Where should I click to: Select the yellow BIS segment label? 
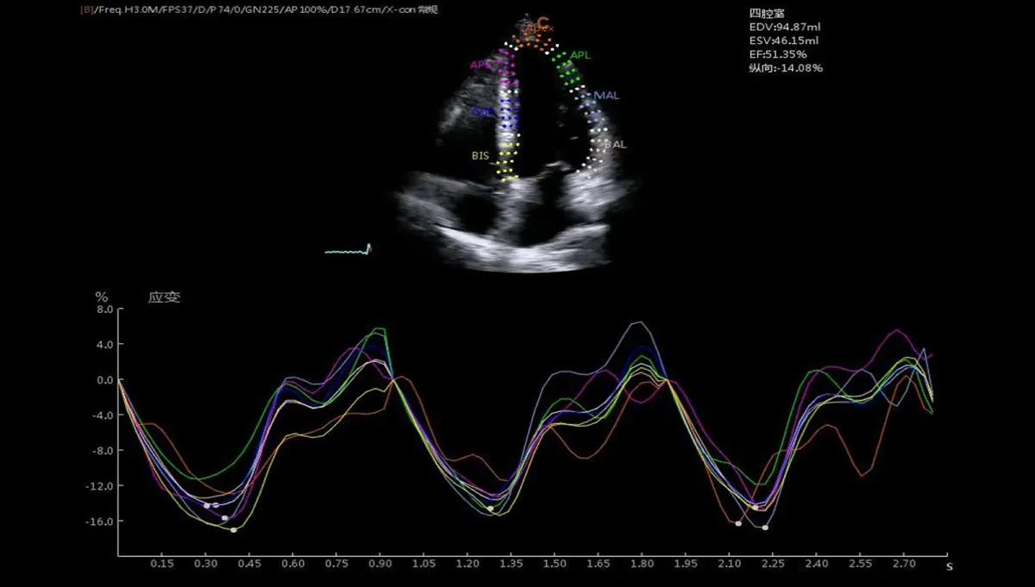tap(480, 156)
